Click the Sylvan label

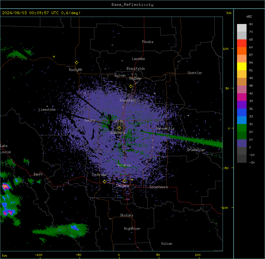(120, 75)
